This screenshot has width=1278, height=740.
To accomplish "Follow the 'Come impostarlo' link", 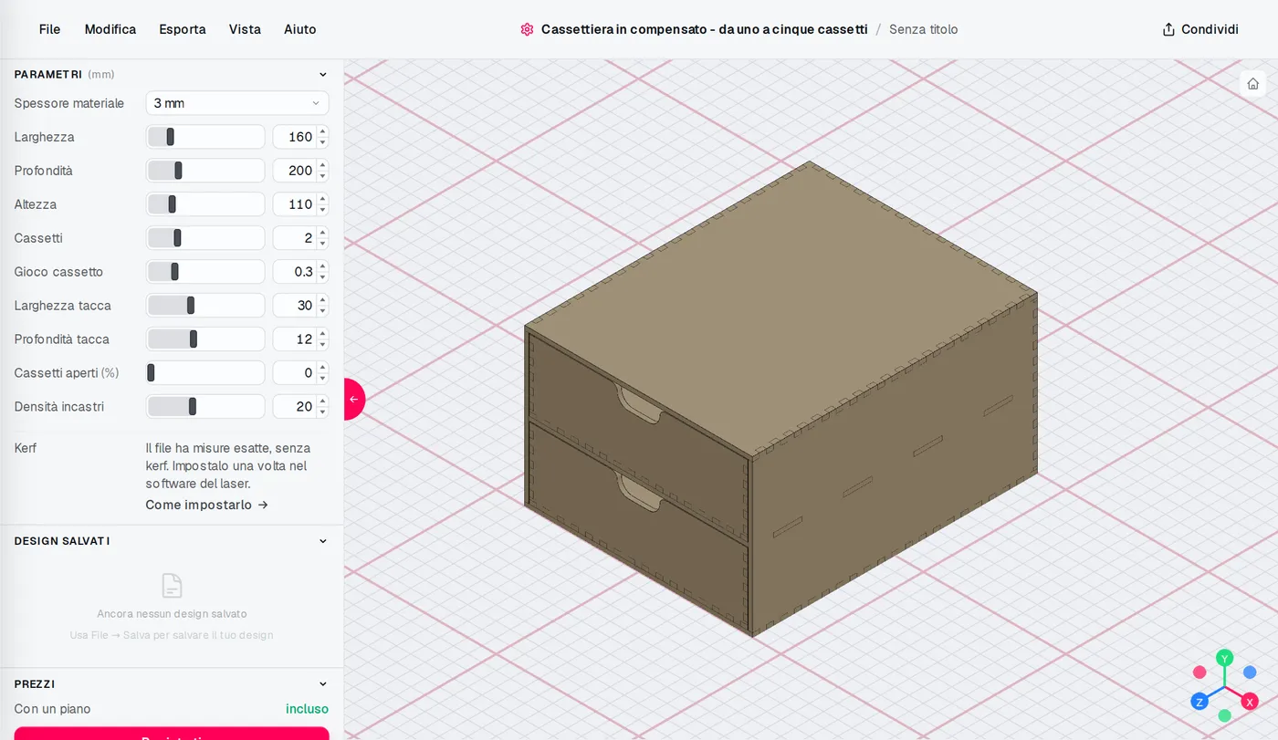I will click(207, 505).
